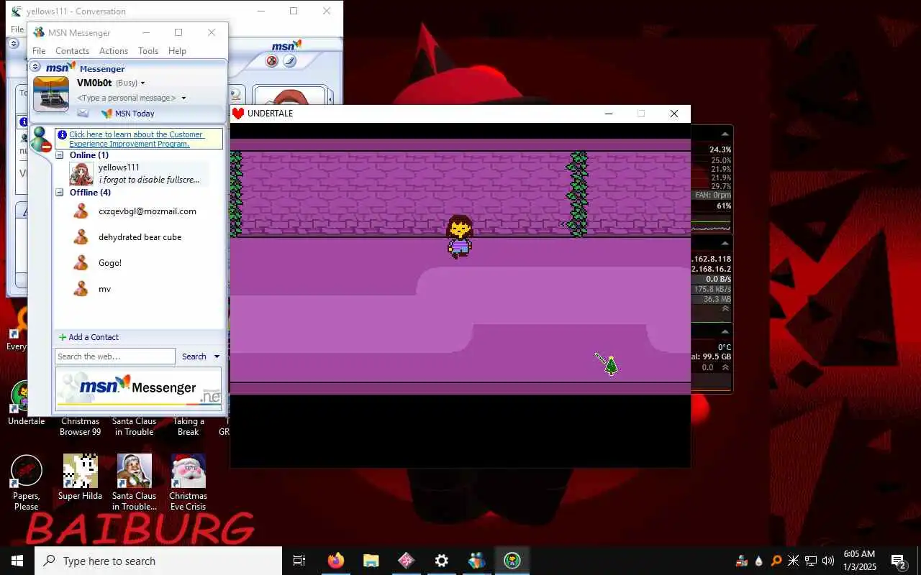Click the VM0b0t display picture

click(x=51, y=94)
